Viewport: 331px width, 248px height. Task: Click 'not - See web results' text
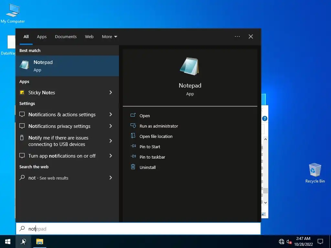click(48, 178)
